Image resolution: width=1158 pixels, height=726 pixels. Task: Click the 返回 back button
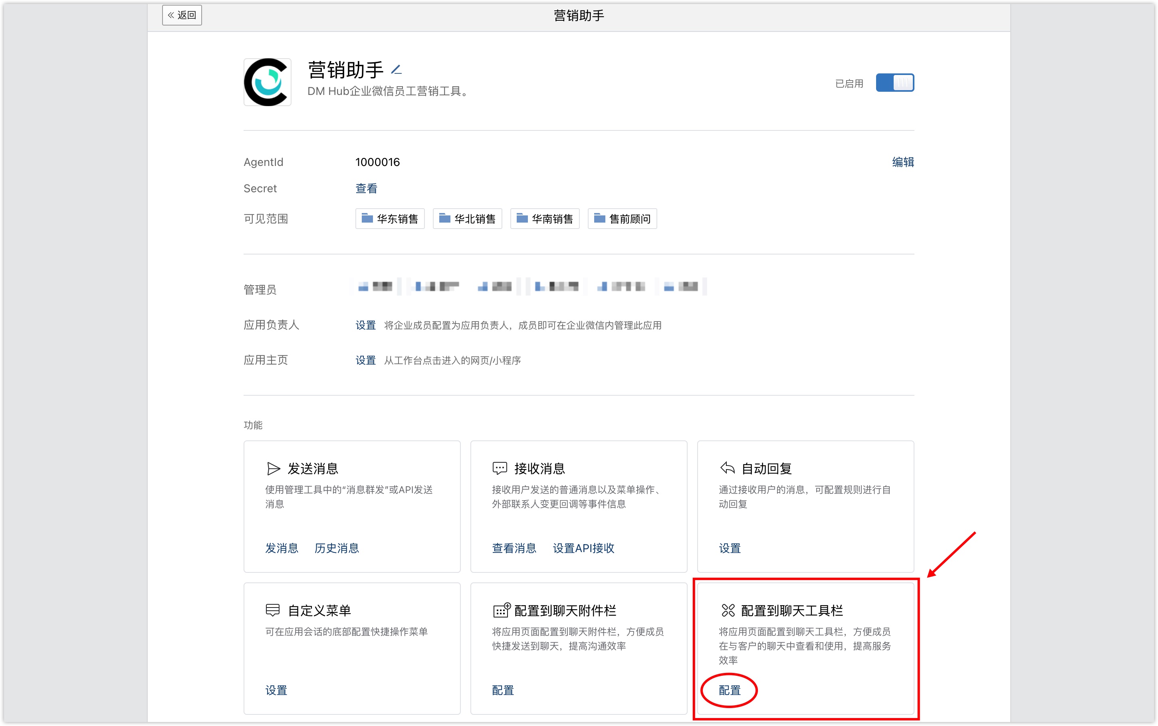[182, 16]
